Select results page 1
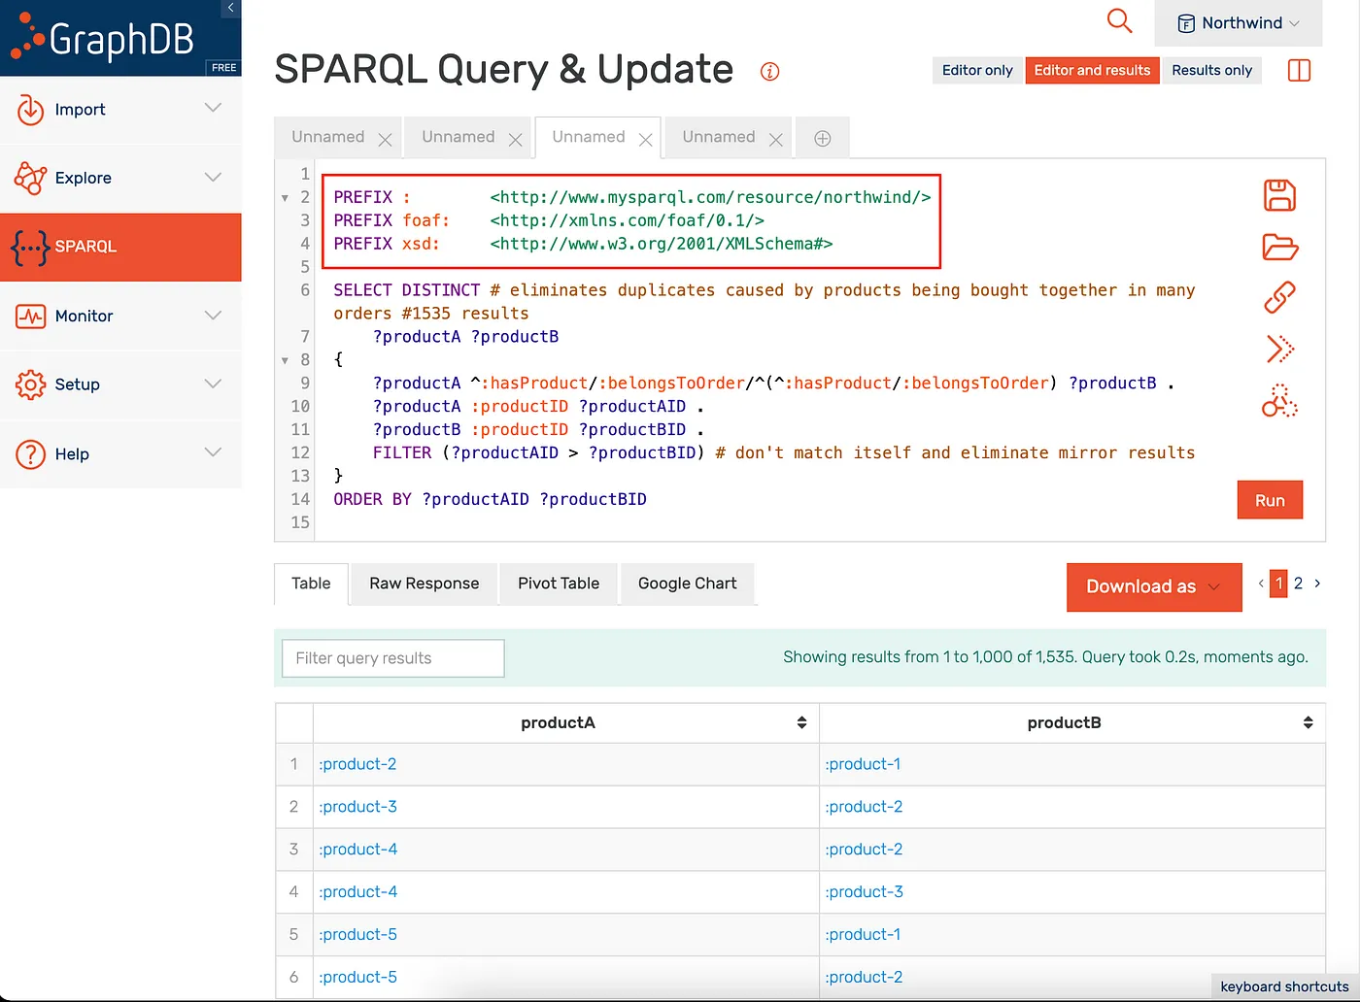1360x1002 pixels. coord(1278,584)
